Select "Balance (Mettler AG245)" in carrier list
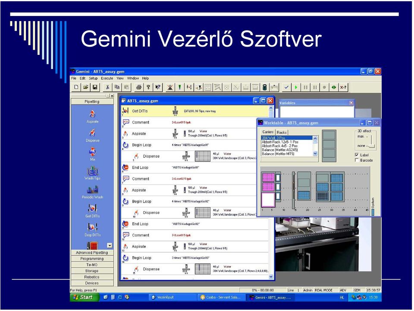 287,150
